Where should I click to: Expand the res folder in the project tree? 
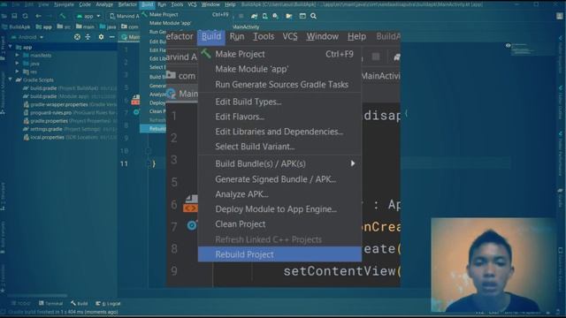tap(17, 72)
